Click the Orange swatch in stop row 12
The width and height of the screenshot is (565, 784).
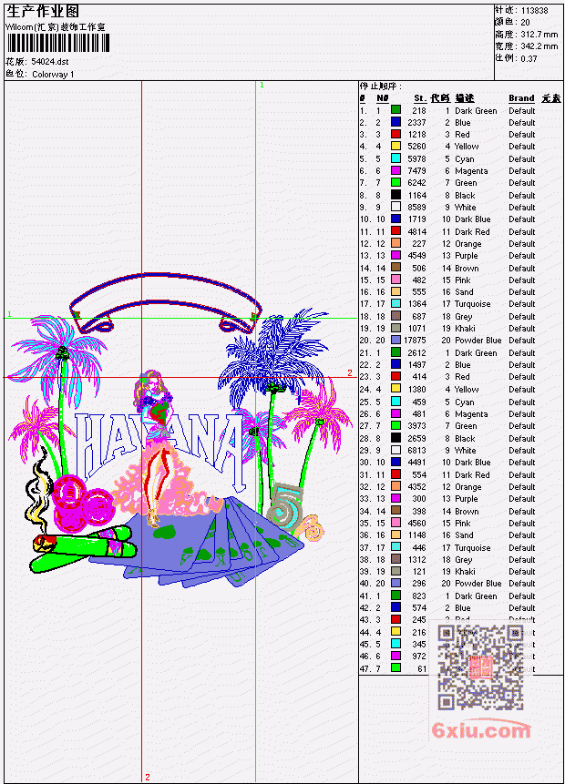tap(395, 243)
